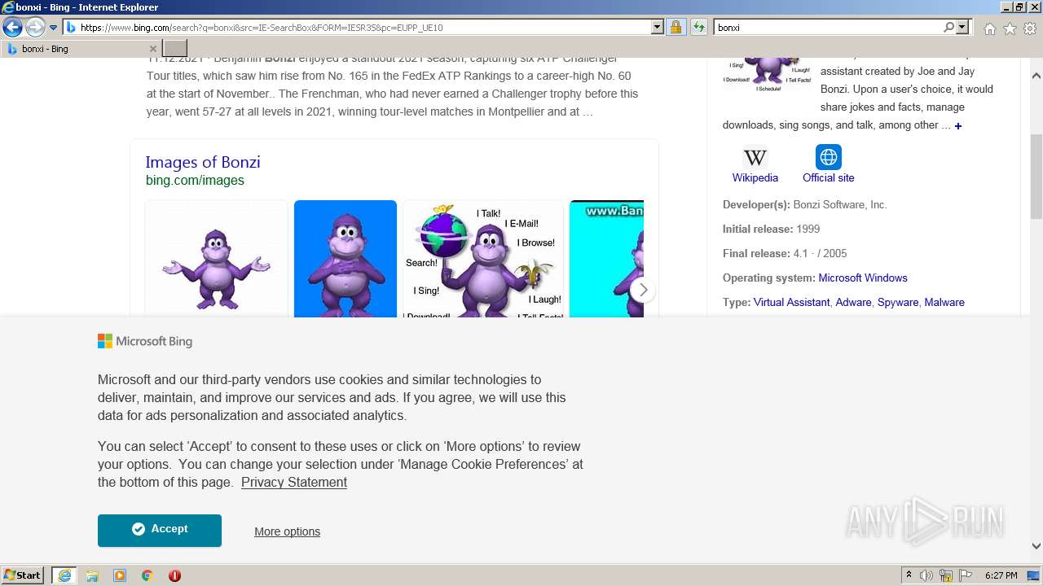Viewport: 1043px width, 586px height.
Task: Open Bonzi with globe and banana thumbnail
Action: (x=483, y=259)
